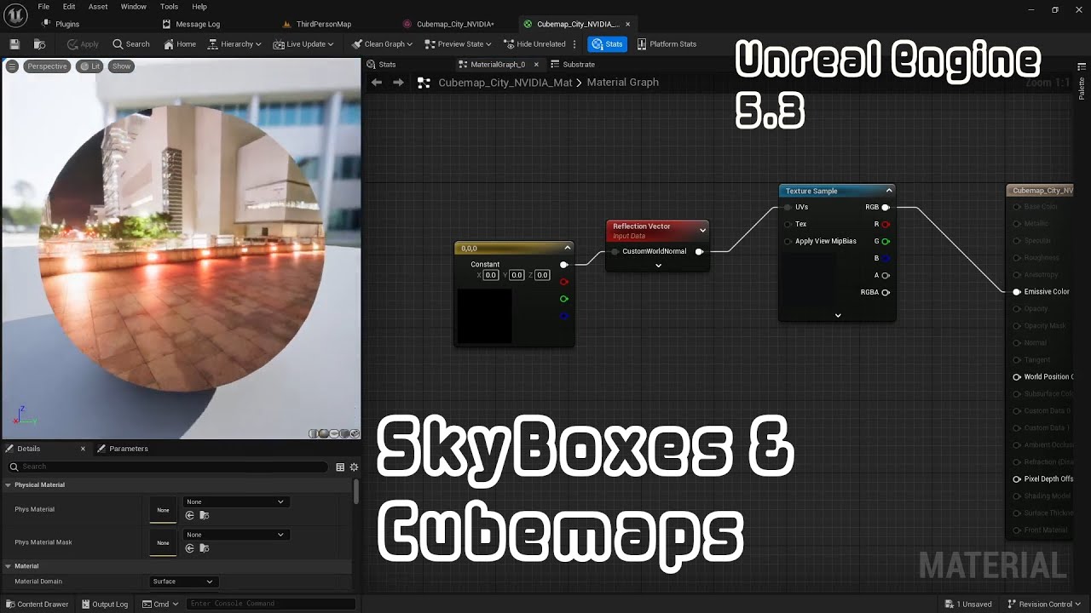Click the Constant node Y value field
The image size is (1091, 613).
click(517, 275)
